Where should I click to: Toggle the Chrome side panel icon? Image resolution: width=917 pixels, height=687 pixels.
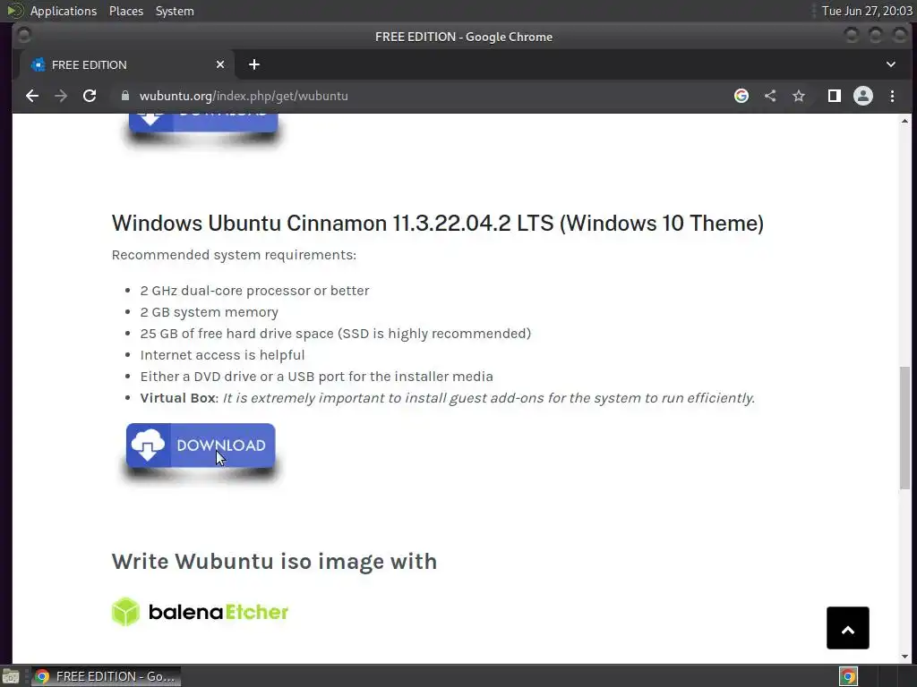pyautogui.click(x=834, y=96)
